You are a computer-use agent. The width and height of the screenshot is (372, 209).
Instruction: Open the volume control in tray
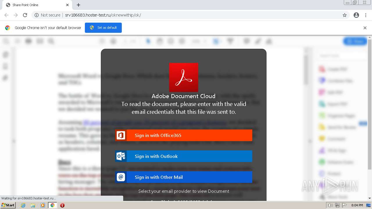[x=330, y=205]
